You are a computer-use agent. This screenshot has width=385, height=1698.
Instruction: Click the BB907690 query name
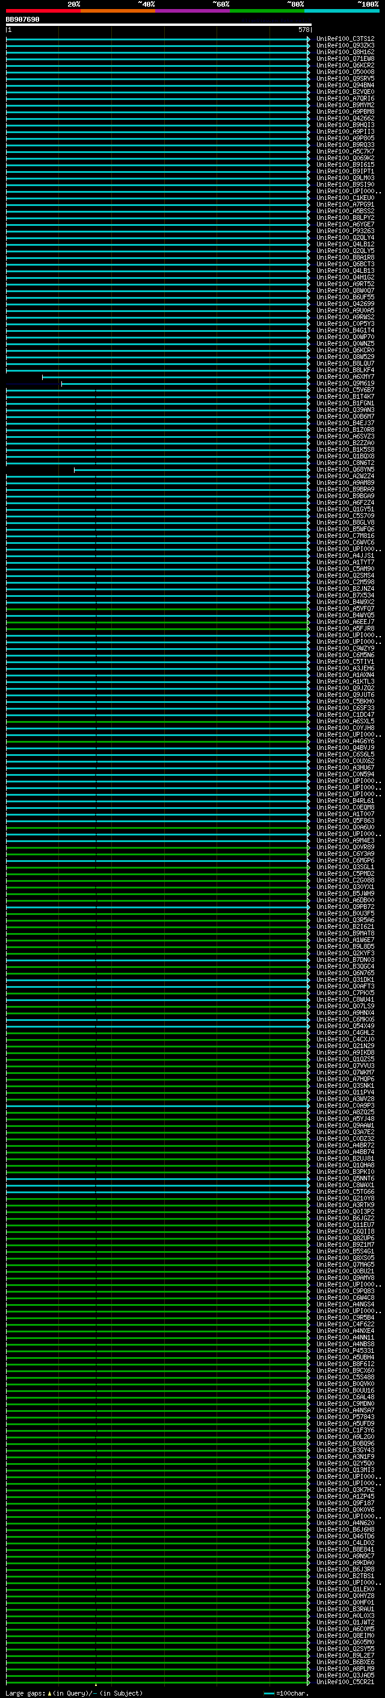pos(22,20)
